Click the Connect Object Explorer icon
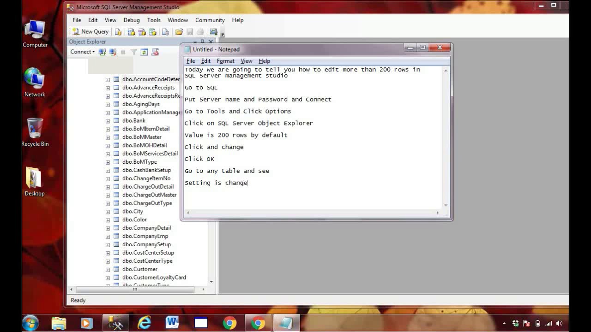591x332 pixels. click(x=103, y=52)
